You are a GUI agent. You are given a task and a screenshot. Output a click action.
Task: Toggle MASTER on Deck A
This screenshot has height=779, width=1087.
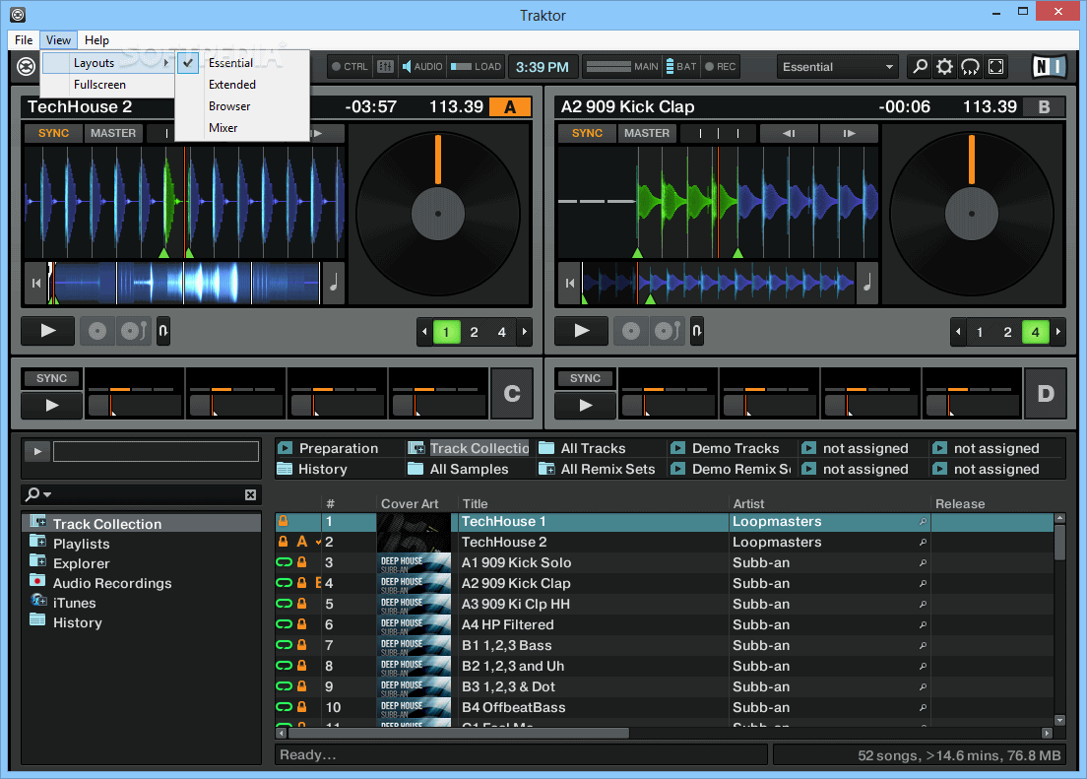coord(113,133)
